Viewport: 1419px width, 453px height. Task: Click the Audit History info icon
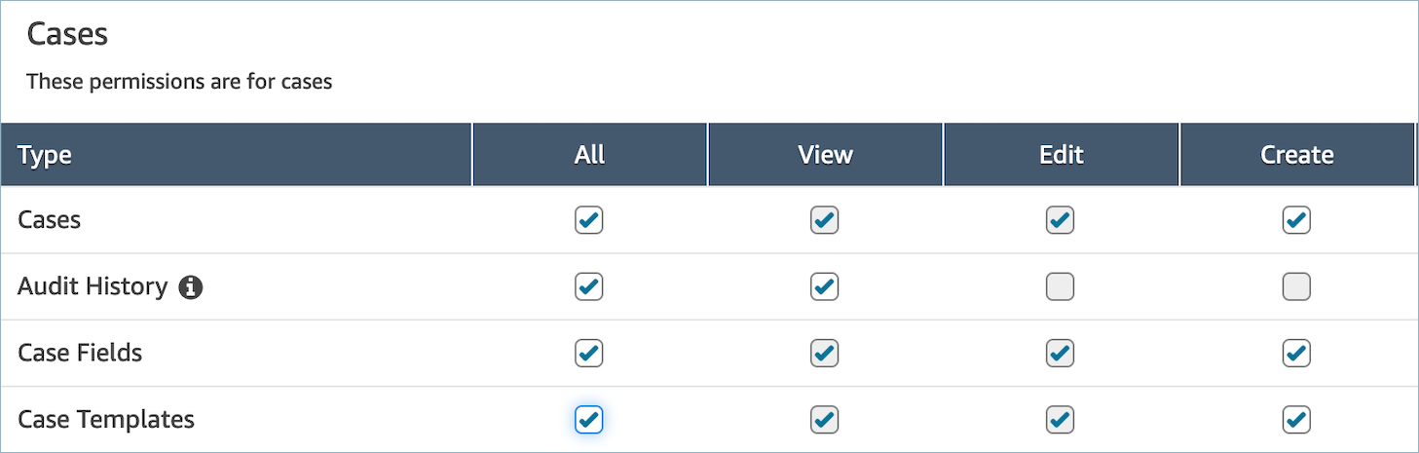point(191,287)
